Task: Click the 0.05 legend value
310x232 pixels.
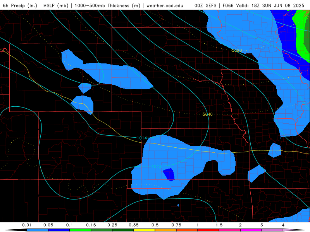Action: [x=48, y=225]
